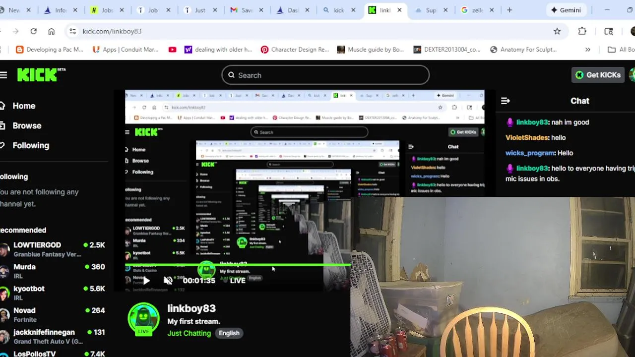Screen dimensions: 635x357
Task: Open the Kick hamburger menu
Action: (3, 75)
